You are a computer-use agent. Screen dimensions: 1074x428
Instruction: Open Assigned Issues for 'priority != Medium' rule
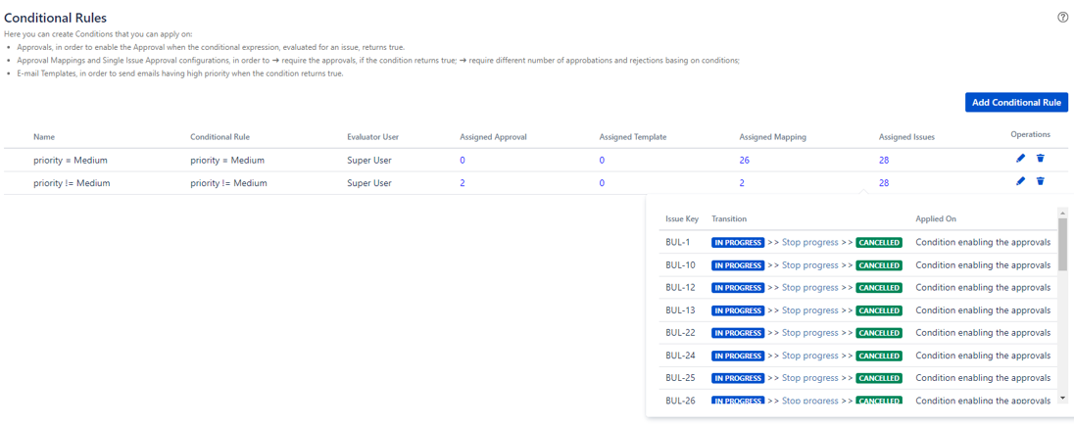(x=884, y=183)
